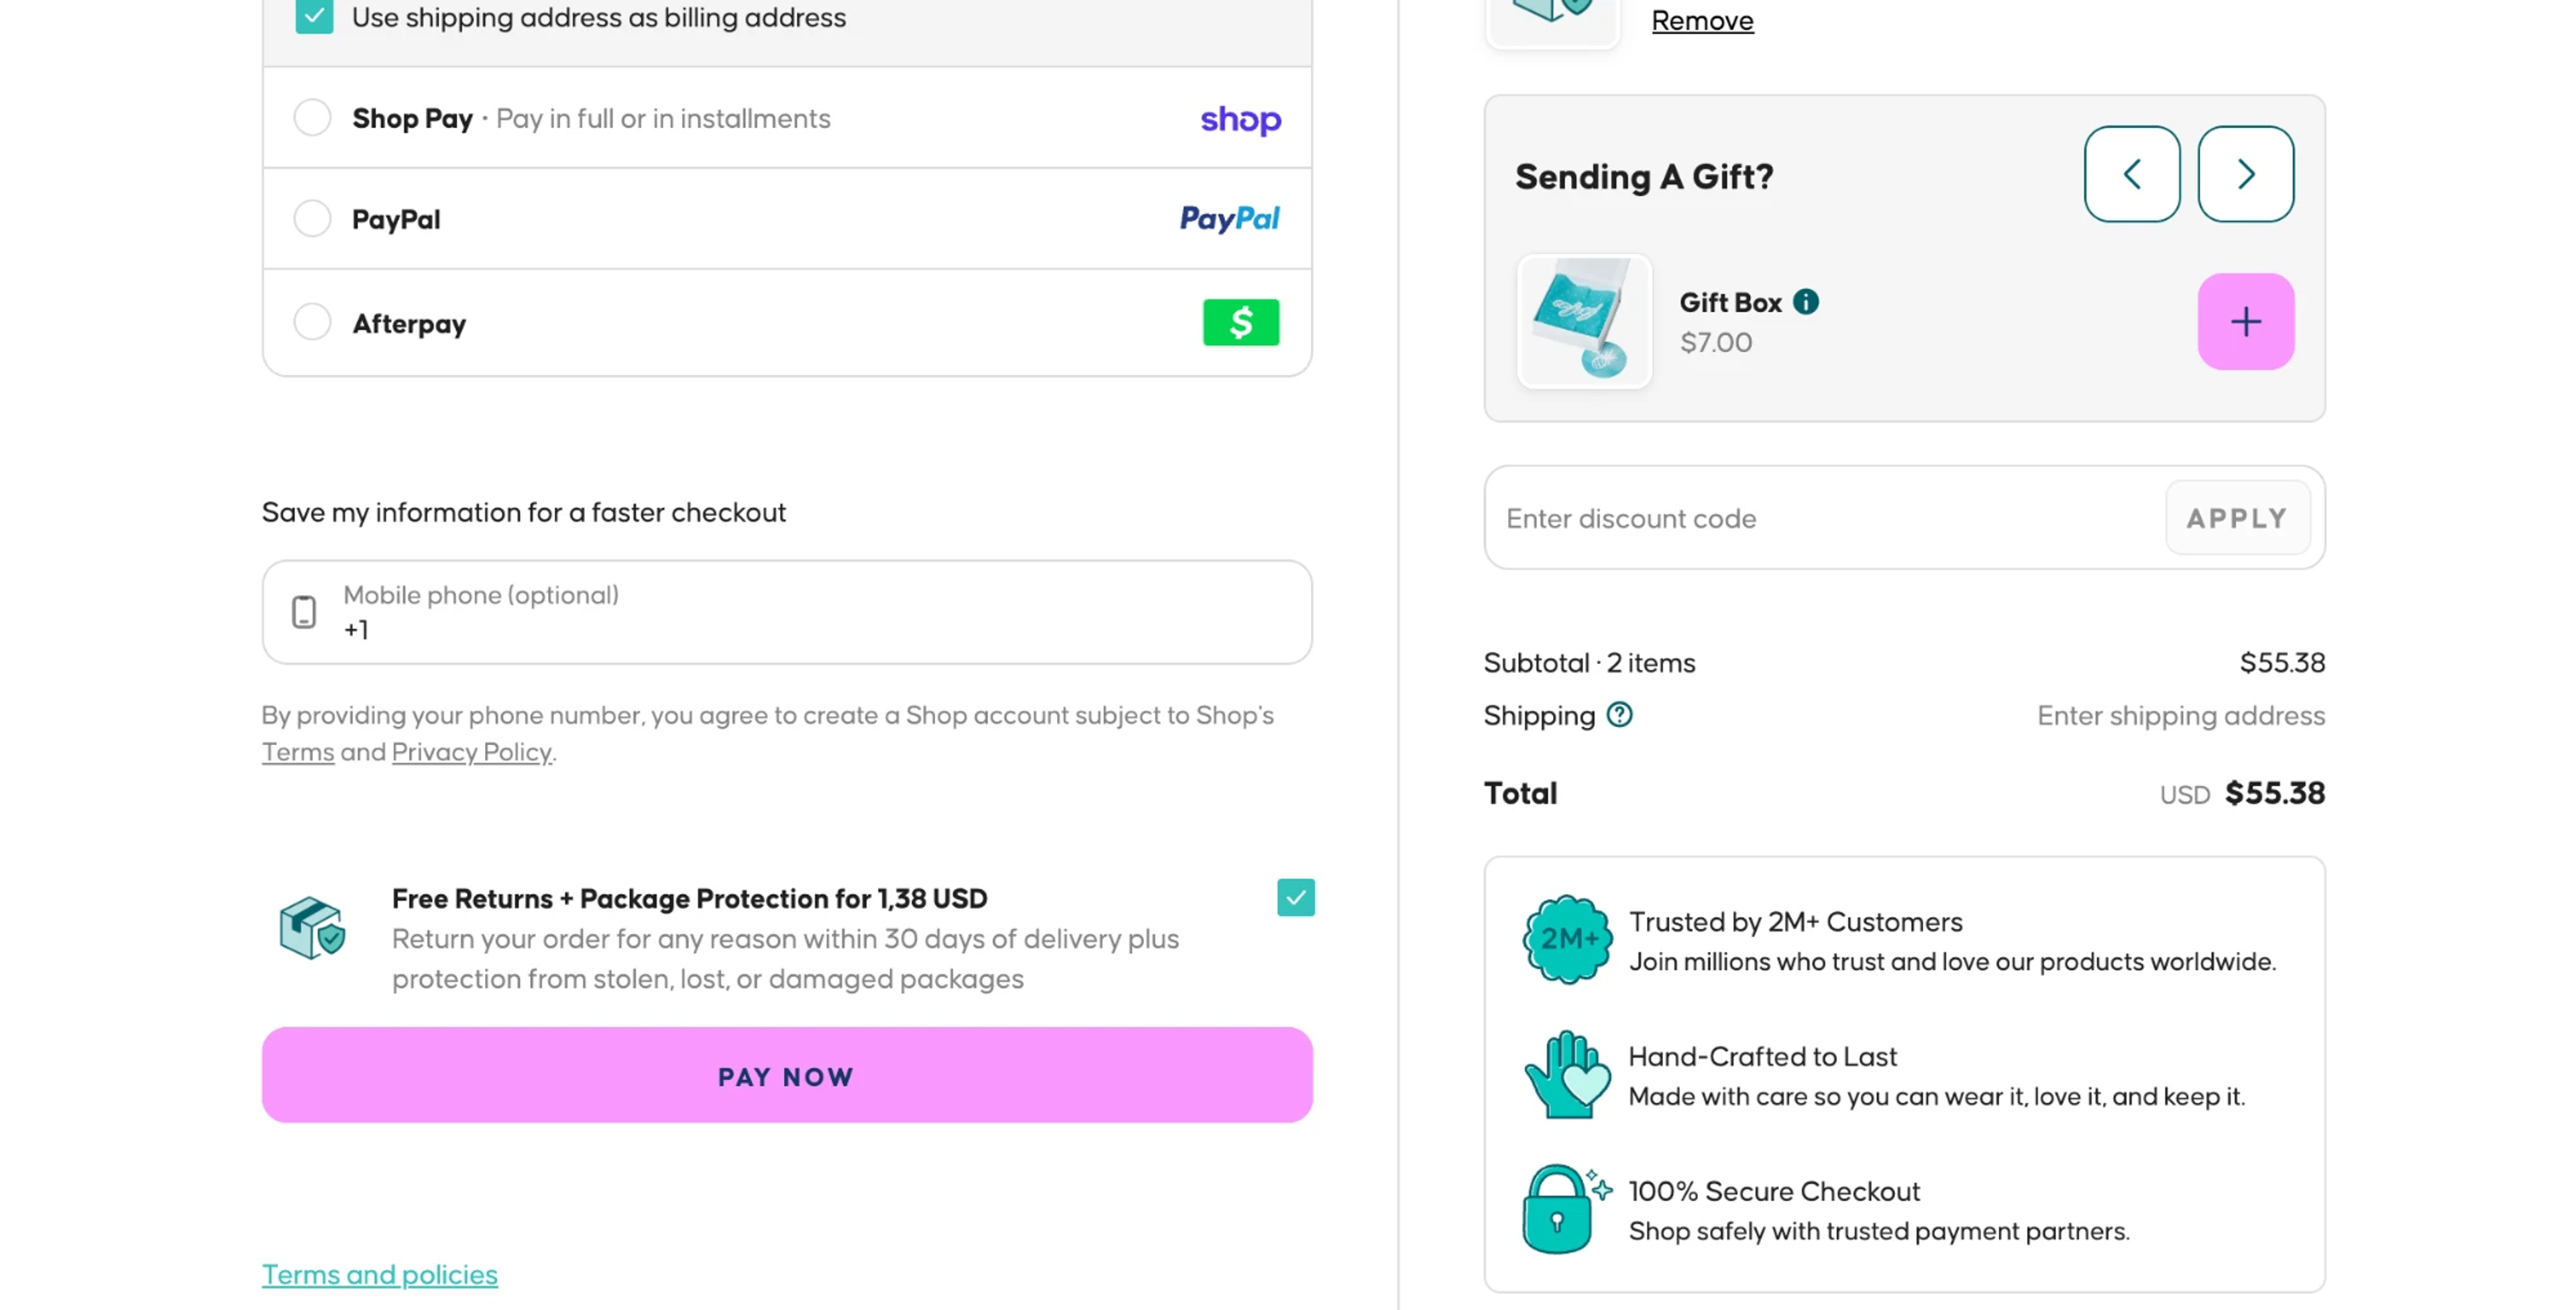Click the Gift Box $7.00 price

pyautogui.click(x=1715, y=342)
